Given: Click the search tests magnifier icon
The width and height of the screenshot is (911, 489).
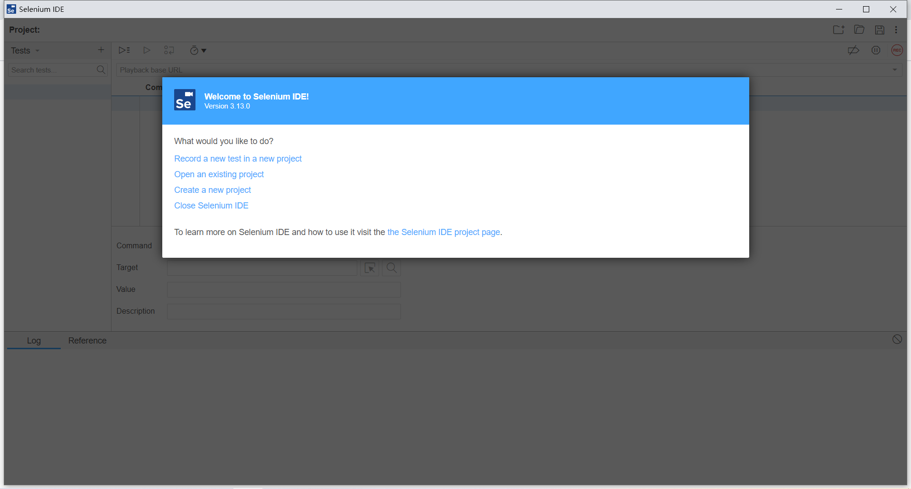Looking at the screenshot, I should pyautogui.click(x=101, y=70).
